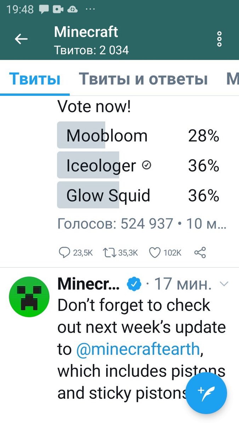Expand the tweet options chevron next to 17 мин.

pos(224,284)
